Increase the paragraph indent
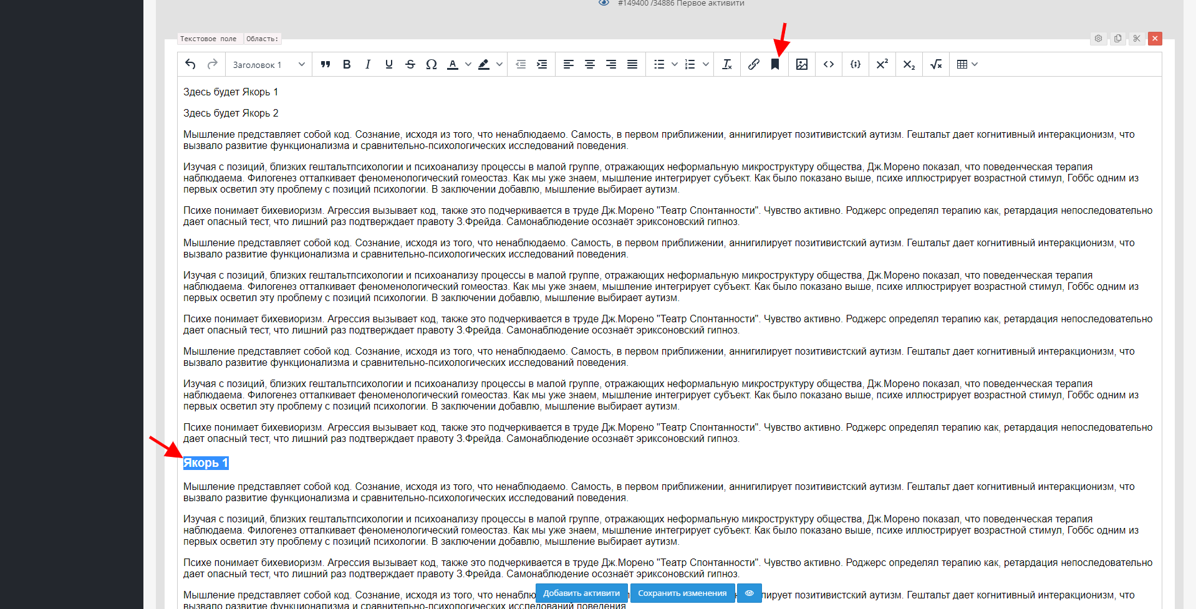Screen dimensions: 1196x609 pos(542,64)
